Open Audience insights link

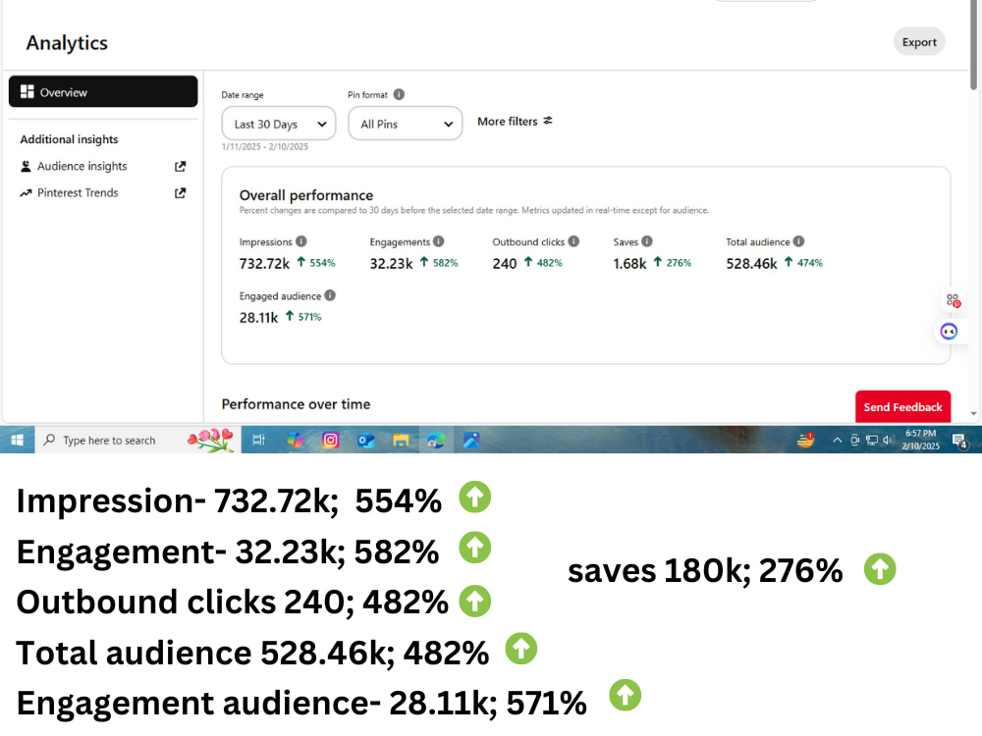[82, 166]
